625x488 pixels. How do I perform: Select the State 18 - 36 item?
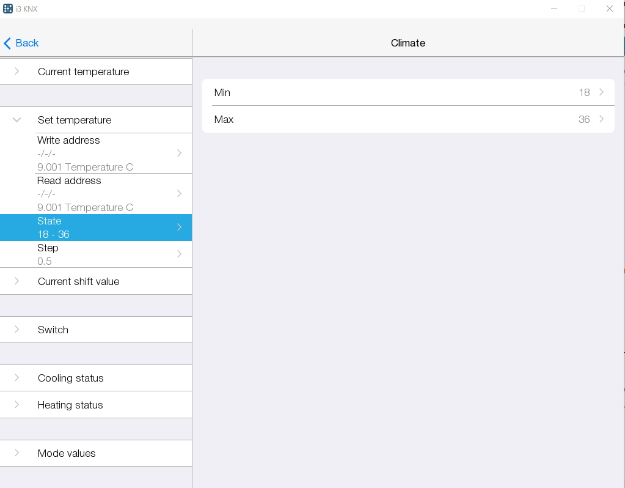[x=95, y=227]
